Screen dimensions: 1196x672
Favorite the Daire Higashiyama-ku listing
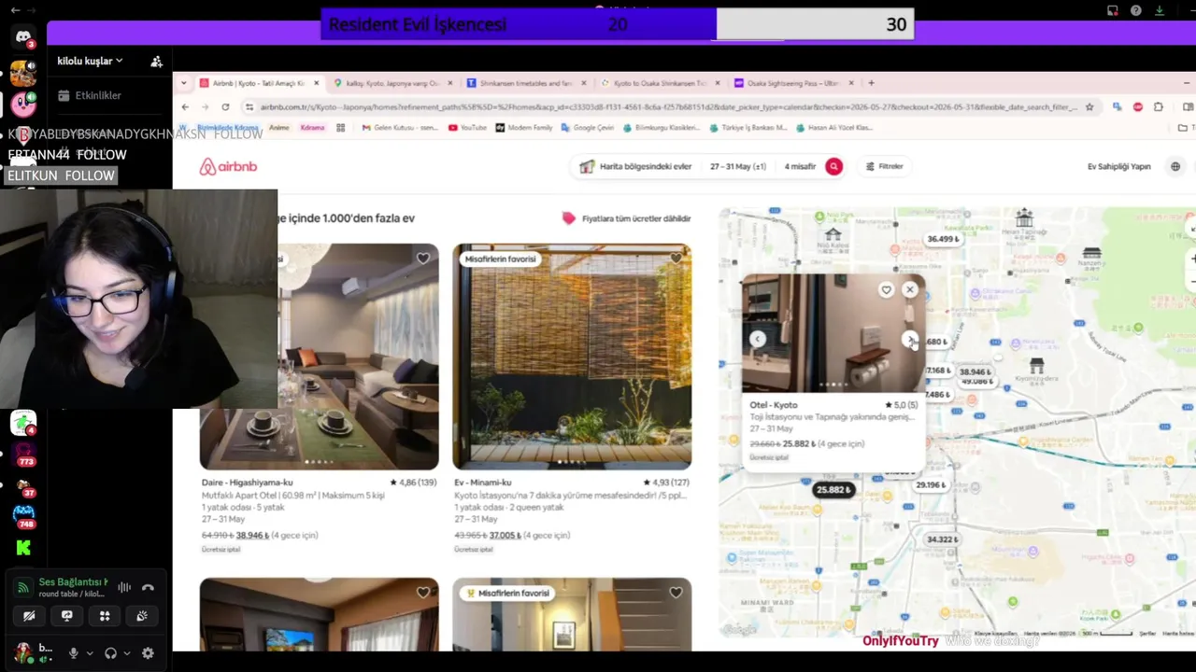click(423, 259)
